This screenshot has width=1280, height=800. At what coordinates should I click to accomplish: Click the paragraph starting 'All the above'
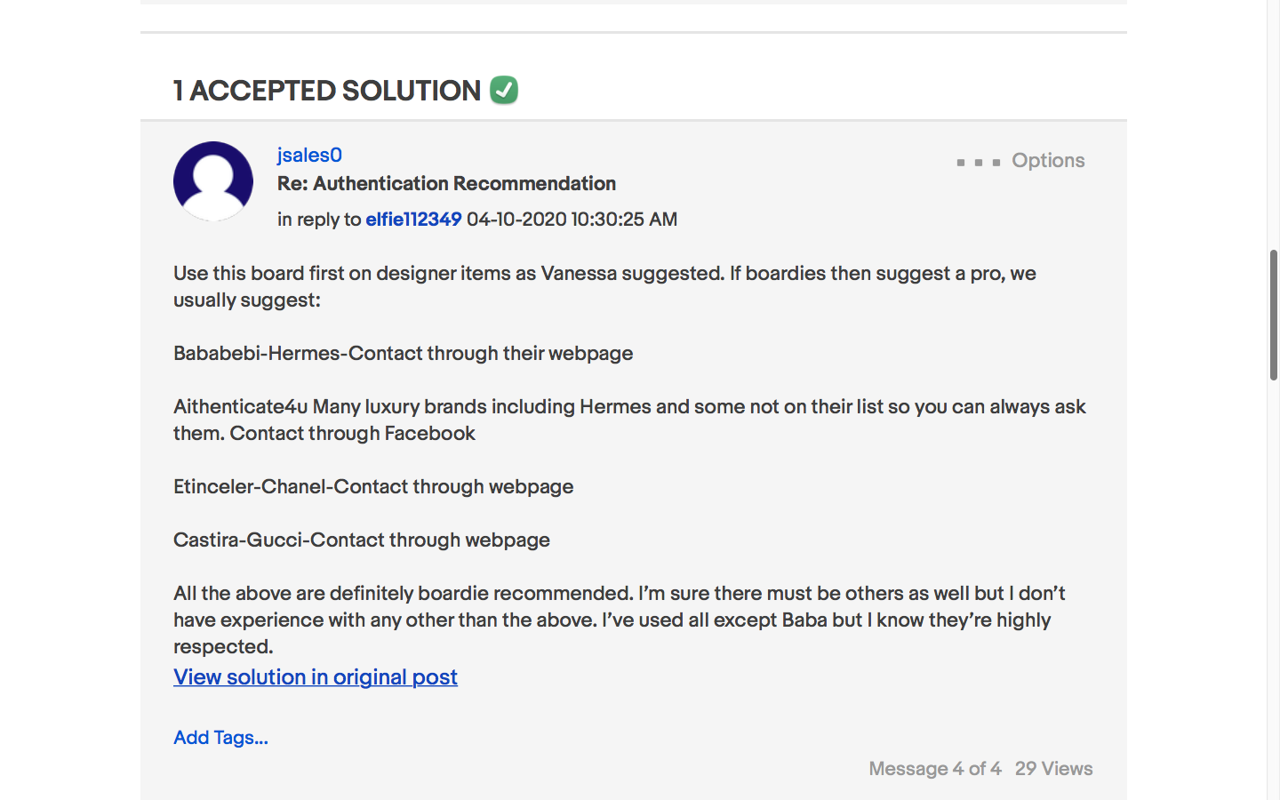click(x=620, y=620)
